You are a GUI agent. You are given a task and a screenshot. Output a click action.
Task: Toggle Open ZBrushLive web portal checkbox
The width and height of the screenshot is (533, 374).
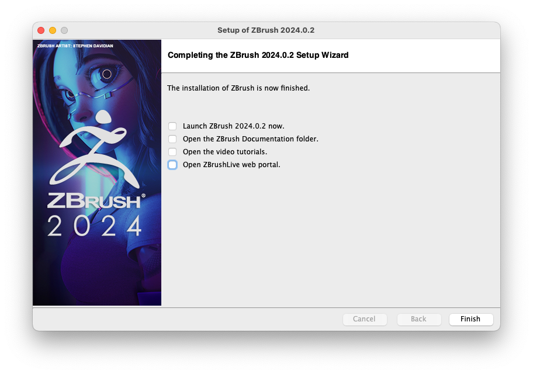point(172,165)
